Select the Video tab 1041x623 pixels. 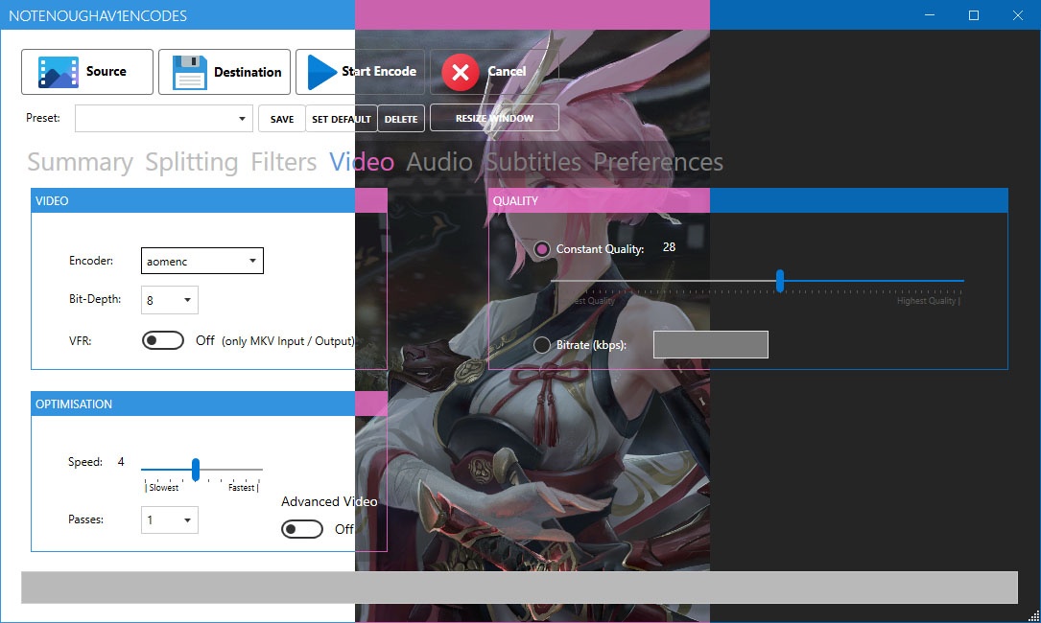pyautogui.click(x=362, y=162)
